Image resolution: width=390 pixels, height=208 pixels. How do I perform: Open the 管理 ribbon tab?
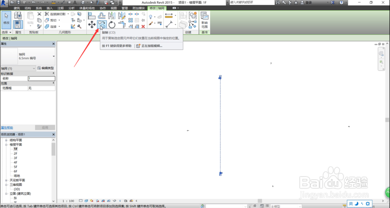[125, 8]
